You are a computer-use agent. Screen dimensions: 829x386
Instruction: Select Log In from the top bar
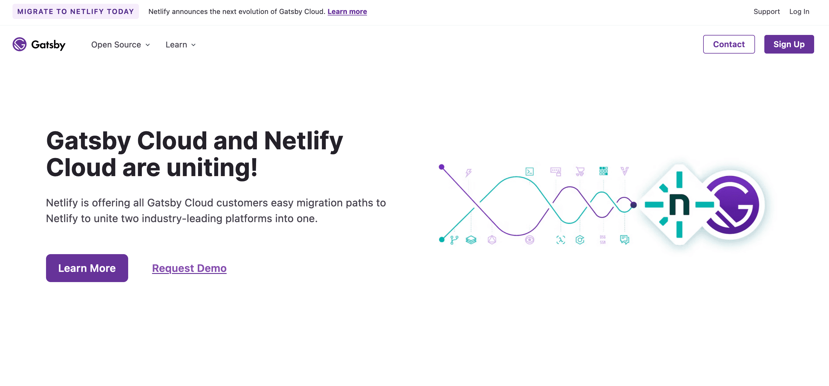(799, 11)
